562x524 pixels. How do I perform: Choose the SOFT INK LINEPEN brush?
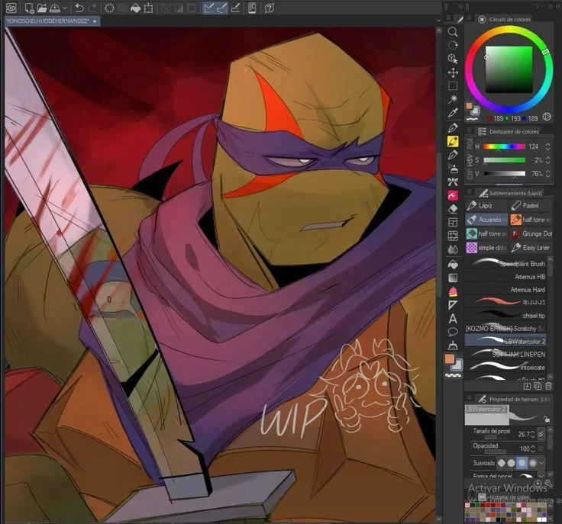(x=505, y=354)
